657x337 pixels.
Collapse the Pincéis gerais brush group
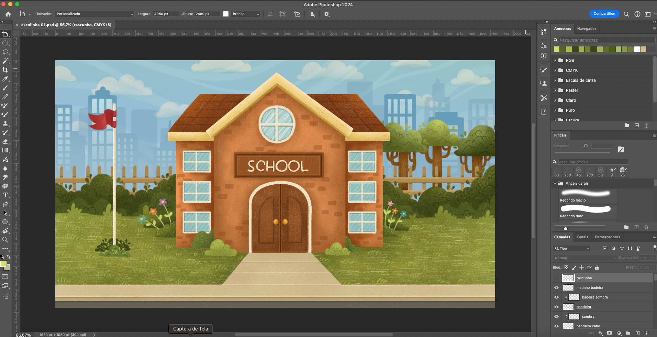[x=555, y=184]
